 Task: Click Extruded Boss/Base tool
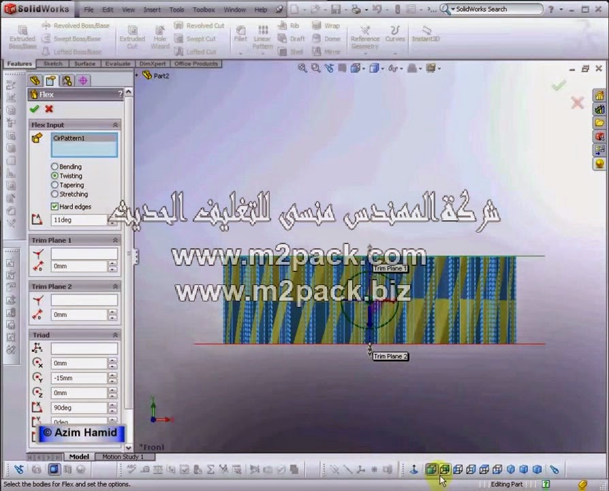[22, 38]
